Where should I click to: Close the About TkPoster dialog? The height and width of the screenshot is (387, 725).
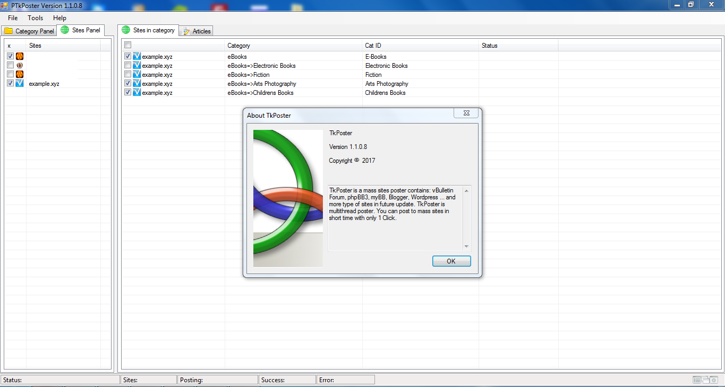(x=466, y=113)
